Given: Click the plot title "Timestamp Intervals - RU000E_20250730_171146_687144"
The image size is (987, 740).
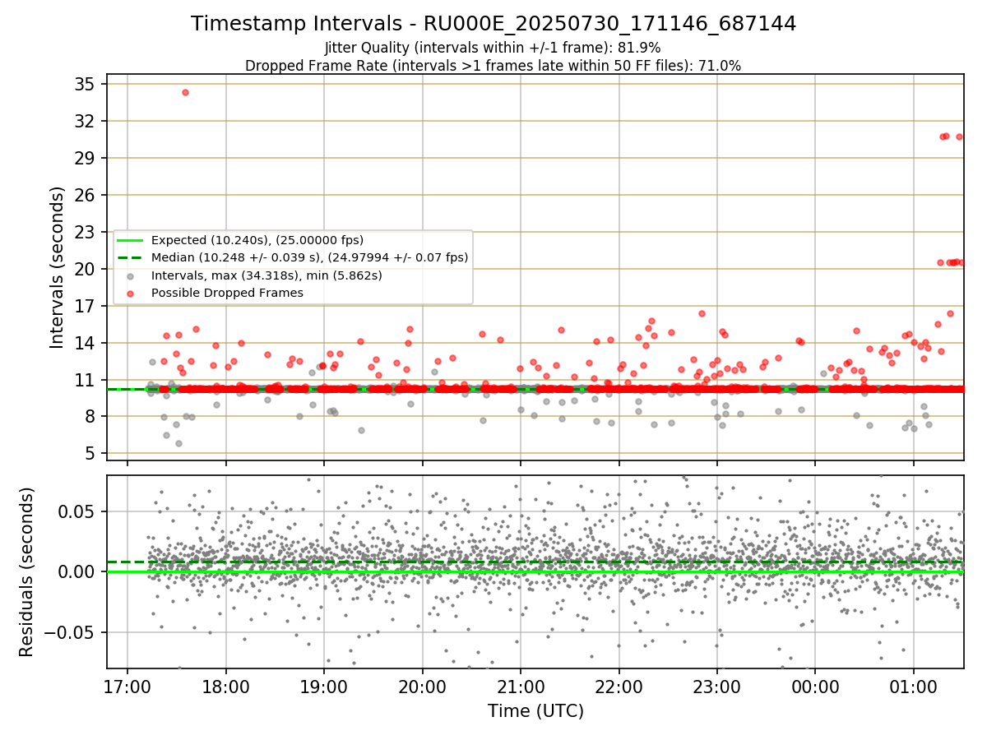Looking at the screenshot, I should [493, 24].
